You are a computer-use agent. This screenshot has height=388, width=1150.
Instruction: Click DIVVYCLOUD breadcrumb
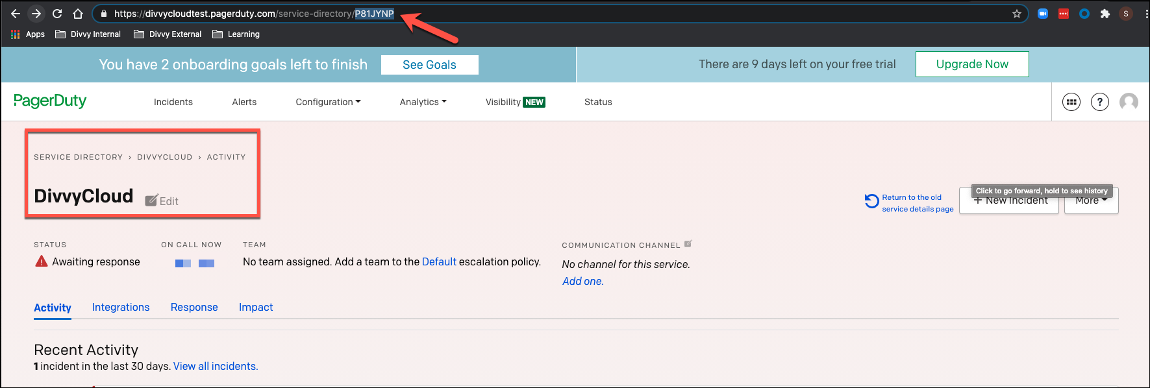pyautogui.click(x=164, y=157)
